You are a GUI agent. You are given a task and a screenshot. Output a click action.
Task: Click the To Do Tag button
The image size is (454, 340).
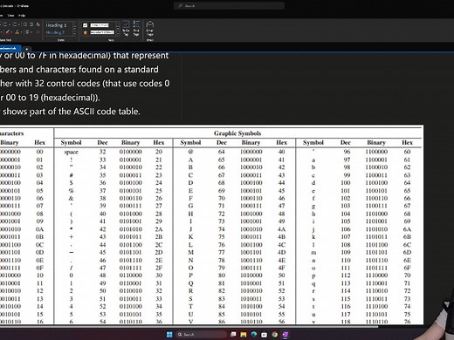126,28
